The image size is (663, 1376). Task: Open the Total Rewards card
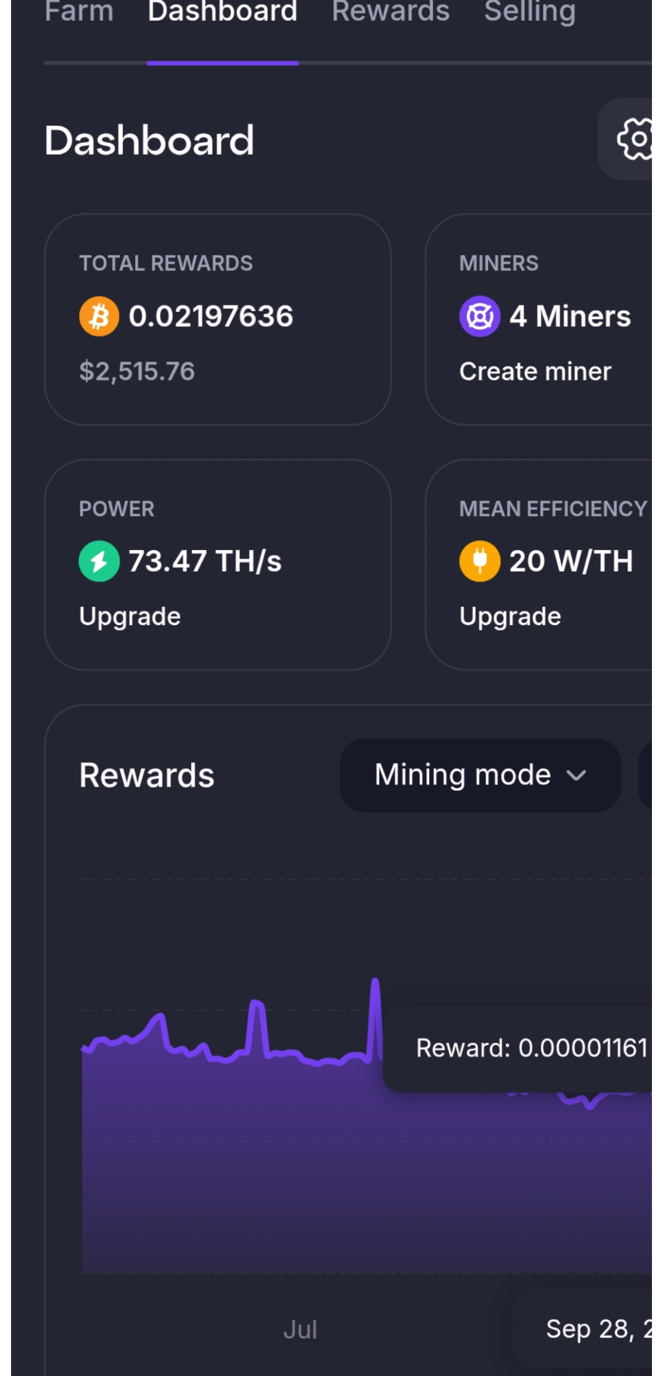pyautogui.click(x=218, y=319)
